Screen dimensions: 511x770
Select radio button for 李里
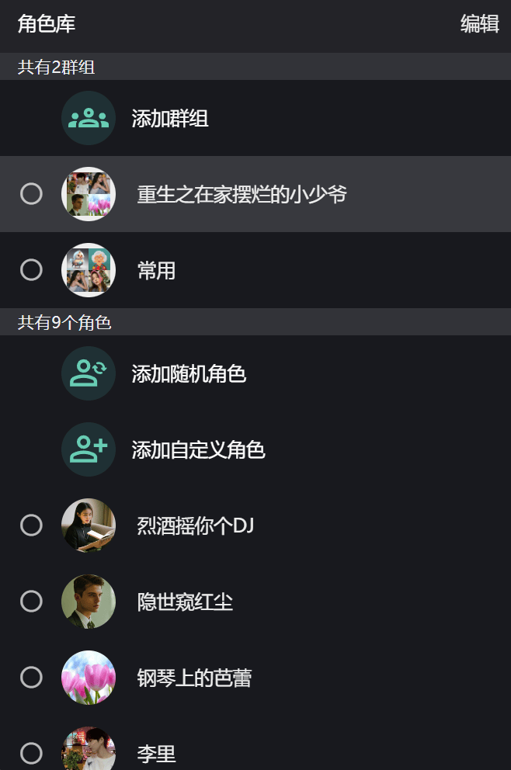click(x=31, y=753)
